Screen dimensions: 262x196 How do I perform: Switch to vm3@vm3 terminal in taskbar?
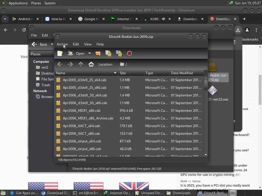click(x=86, y=193)
